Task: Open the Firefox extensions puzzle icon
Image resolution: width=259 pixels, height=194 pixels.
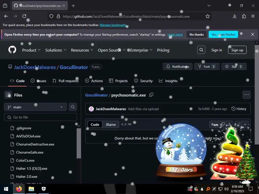Action: click(244, 16)
